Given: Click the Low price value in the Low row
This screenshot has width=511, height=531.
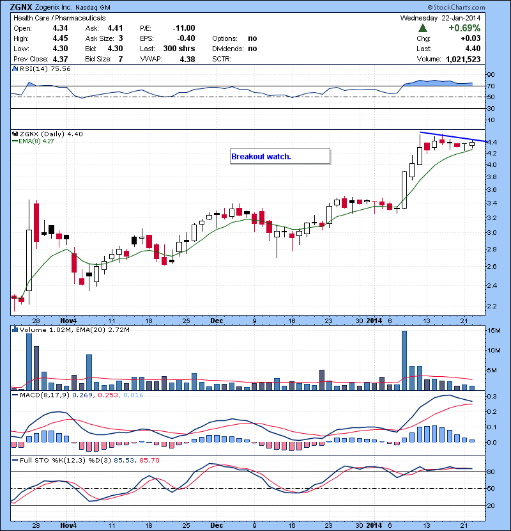Looking at the screenshot, I should point(60,49).
